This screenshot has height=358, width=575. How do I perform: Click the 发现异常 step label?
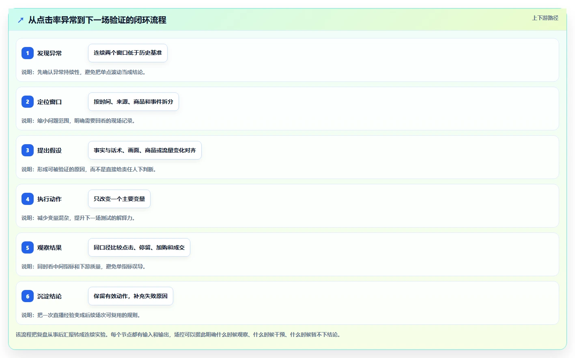50,53
